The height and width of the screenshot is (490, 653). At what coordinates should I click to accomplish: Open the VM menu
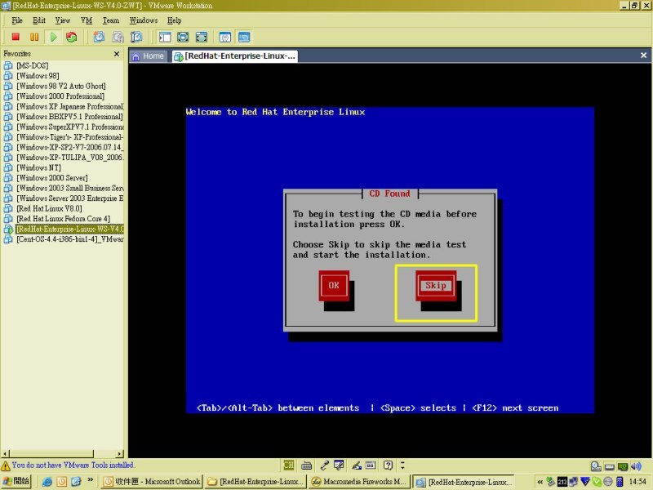point(87,20)
